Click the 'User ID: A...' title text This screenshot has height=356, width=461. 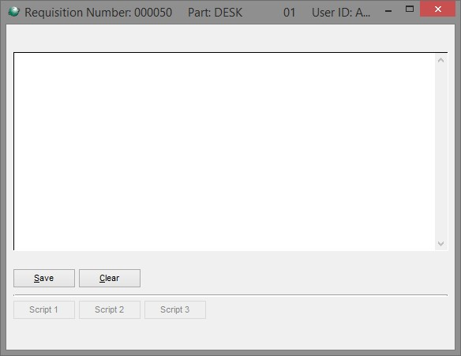pos(341,13)
